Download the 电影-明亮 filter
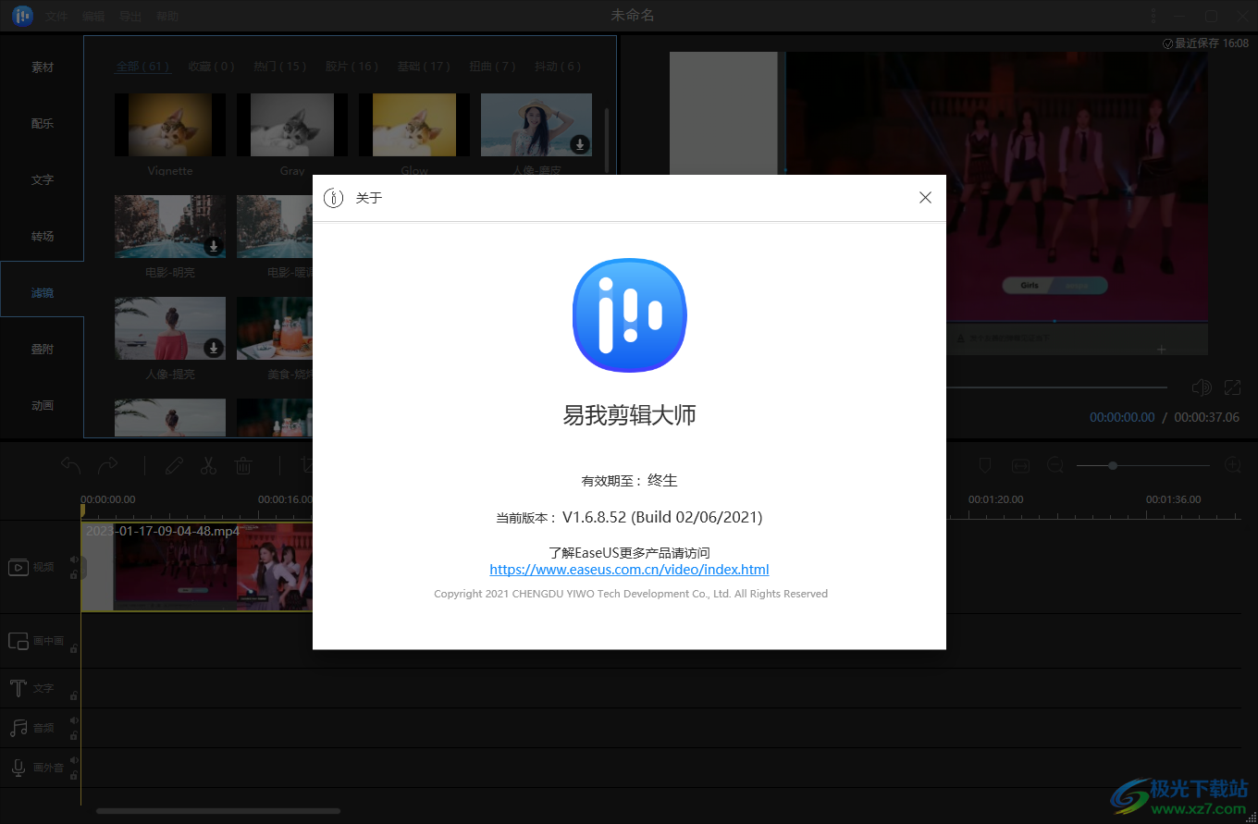The width and height of the screenshot is (1258, 824). (214, 246)
